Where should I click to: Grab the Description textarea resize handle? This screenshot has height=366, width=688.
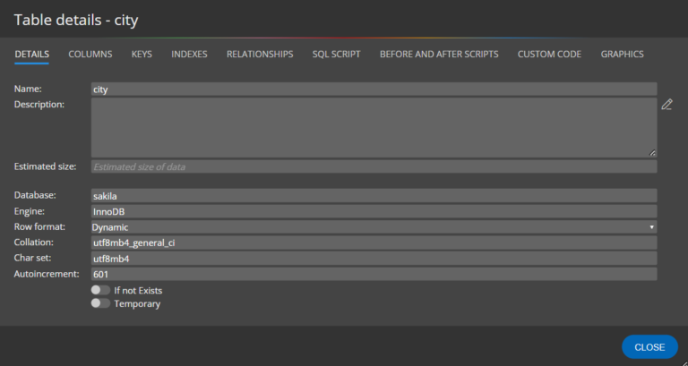652,153
